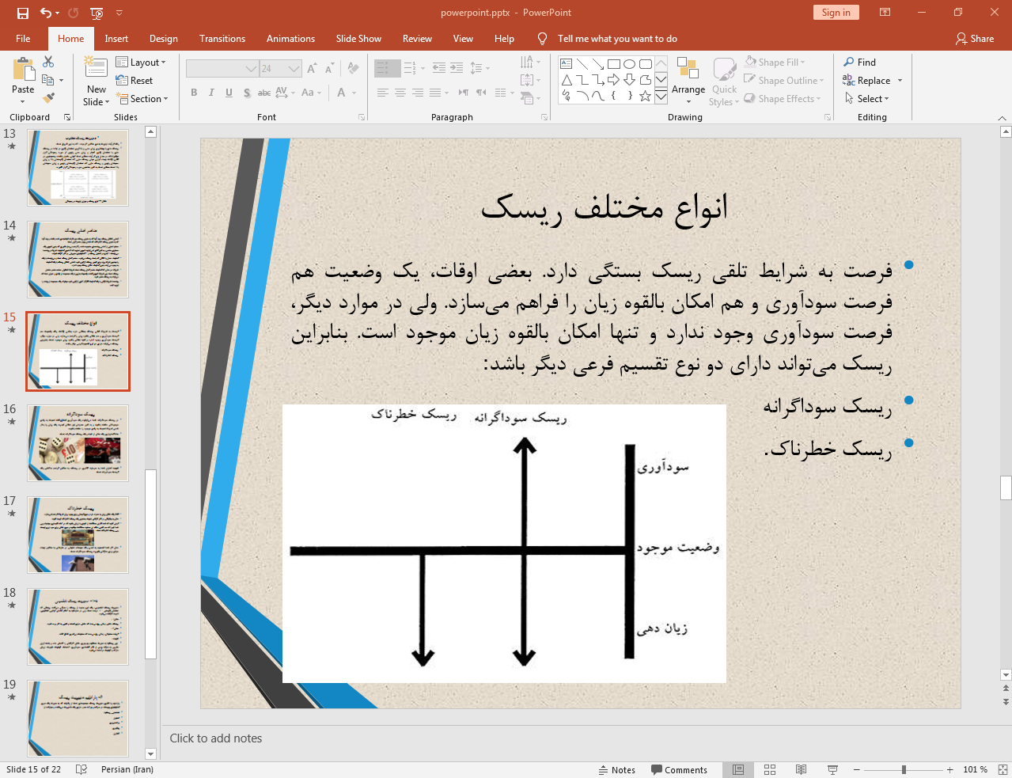The height and width of the screenshot is (778, 1012).
Task: Switch to the Design tab
Action: [x=164, y=38]
